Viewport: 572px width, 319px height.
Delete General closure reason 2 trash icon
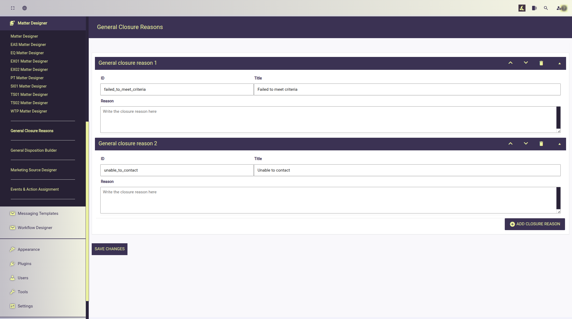click(x=541, y=144)
